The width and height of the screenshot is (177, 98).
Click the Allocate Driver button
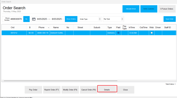(x=131, y=9)
